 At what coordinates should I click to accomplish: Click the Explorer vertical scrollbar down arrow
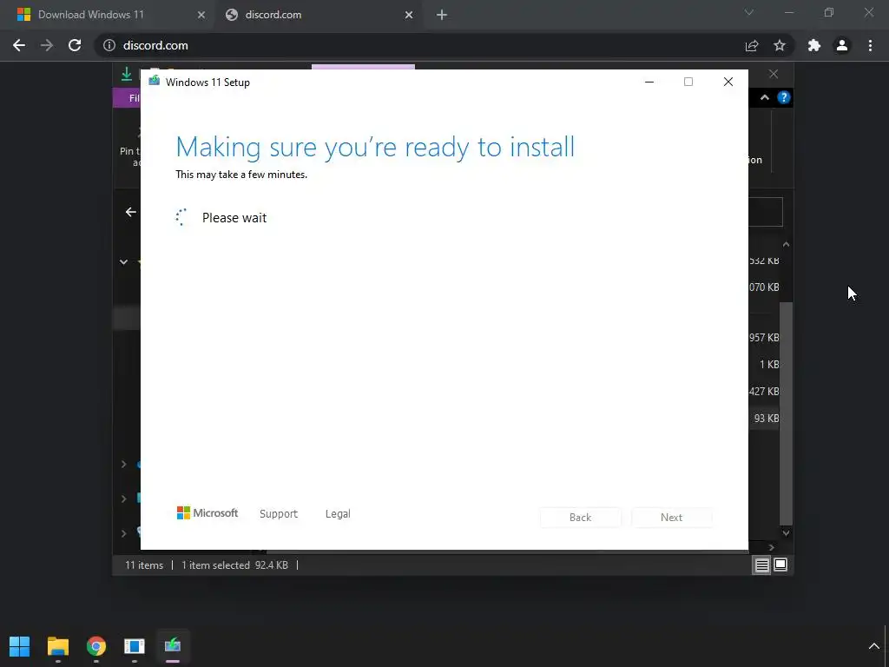(x=787, y=532)
